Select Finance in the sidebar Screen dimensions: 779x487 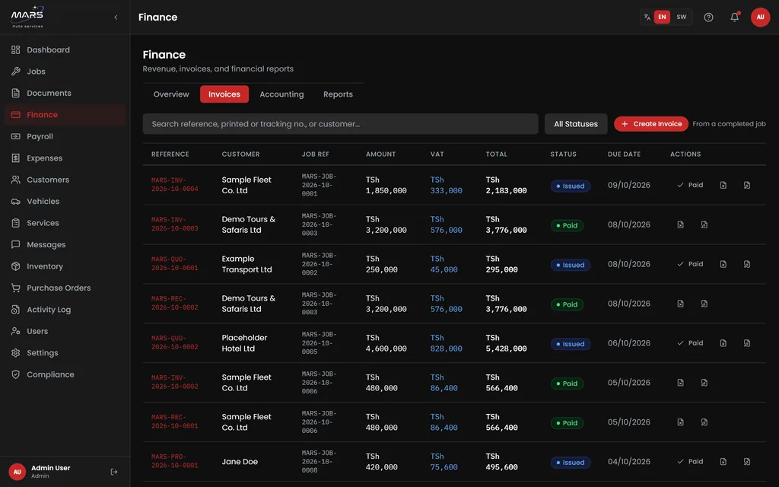65,114
